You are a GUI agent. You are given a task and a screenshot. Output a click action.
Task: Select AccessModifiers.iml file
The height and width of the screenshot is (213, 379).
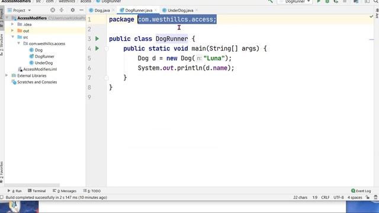tap(40, 69)
